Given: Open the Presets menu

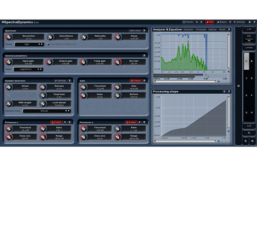Looking at the screenshot, I should pyautogui.click(x=188, y=22).
